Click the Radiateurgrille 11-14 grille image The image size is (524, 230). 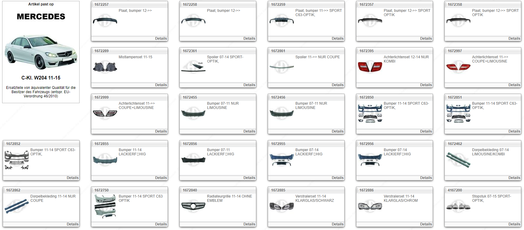click(193, 206)
